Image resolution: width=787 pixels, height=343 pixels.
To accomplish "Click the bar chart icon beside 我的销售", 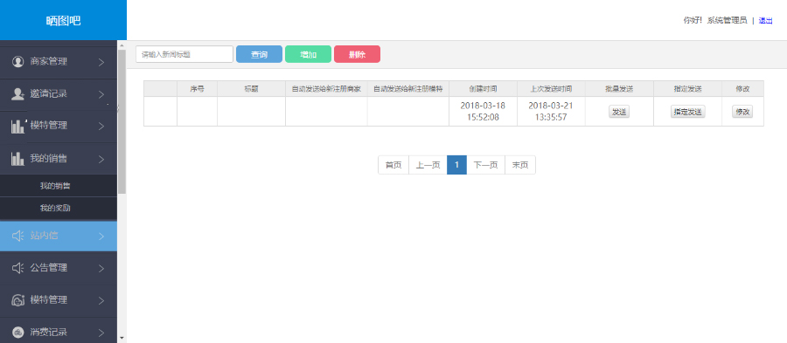I will tap(17, 159).
